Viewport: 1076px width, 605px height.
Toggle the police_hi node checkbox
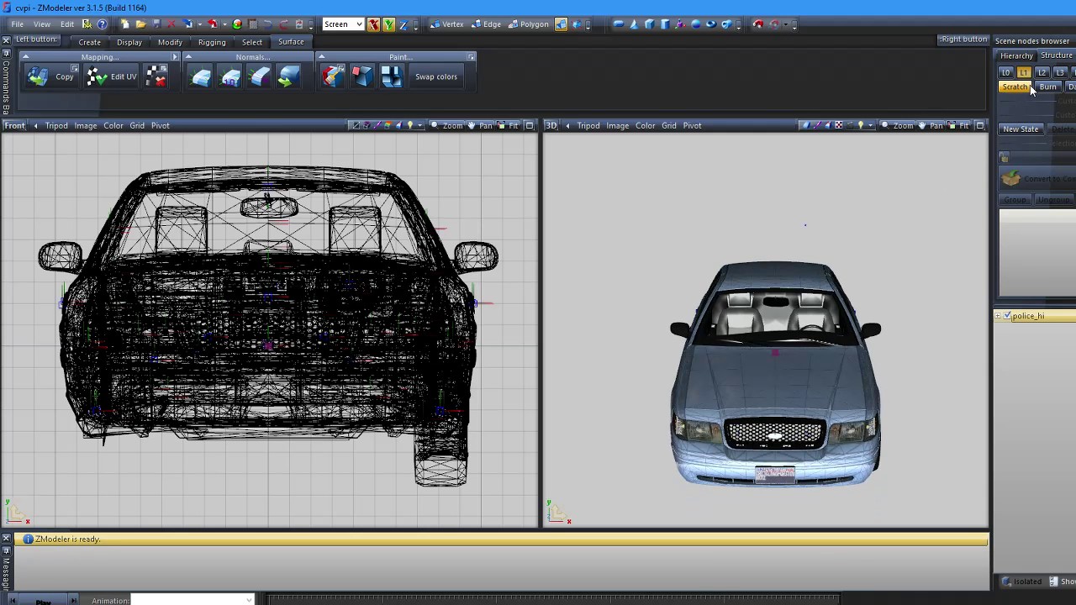(1007, 316)
